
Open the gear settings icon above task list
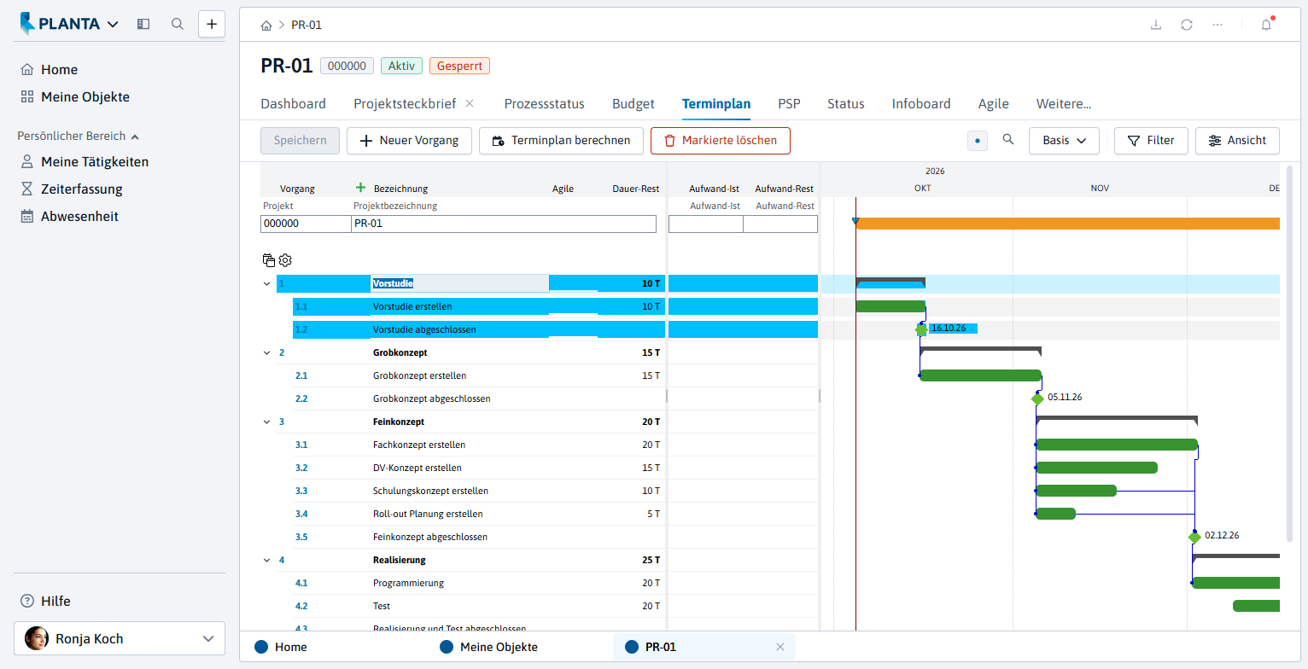[x=285, y=260]
